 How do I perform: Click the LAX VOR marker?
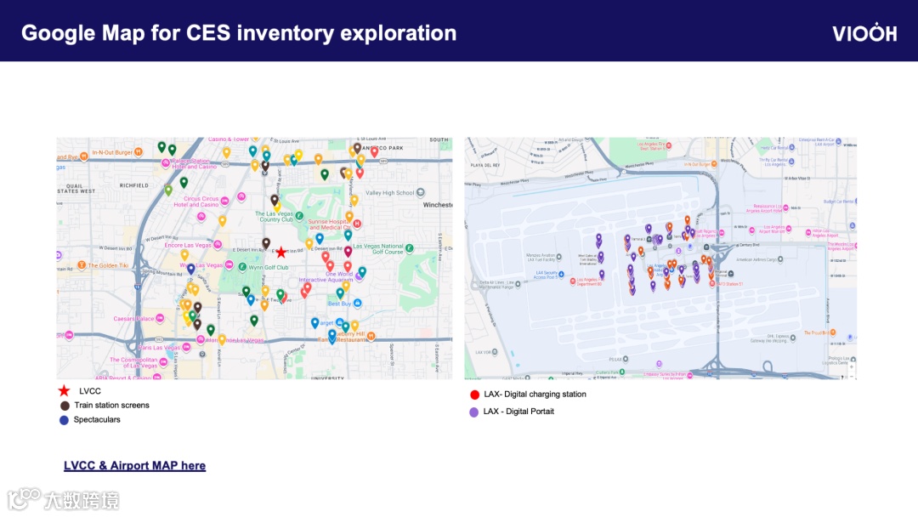tap(495, 352)
